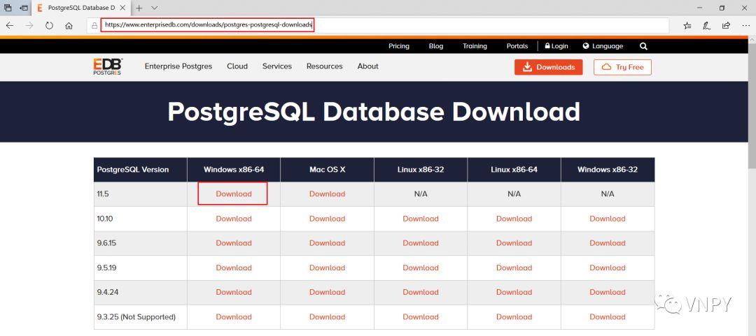Reload the page with refresh icon
Image resolution: width=756 pixels, height=336 pixels.
tap(49, 26)
